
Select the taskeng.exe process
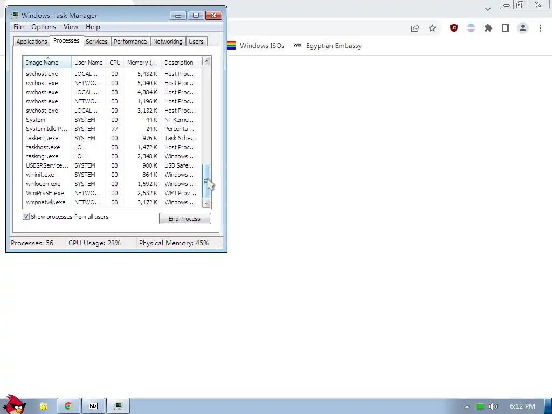112,138
